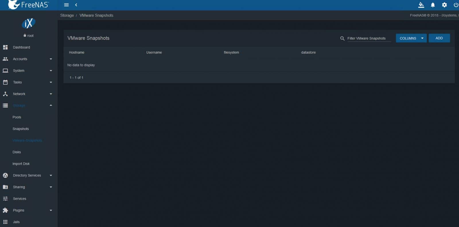Screen dimensions: 459x227
Task: Expand the Plugins menu arrow
Action: click(x=51, y=210)
